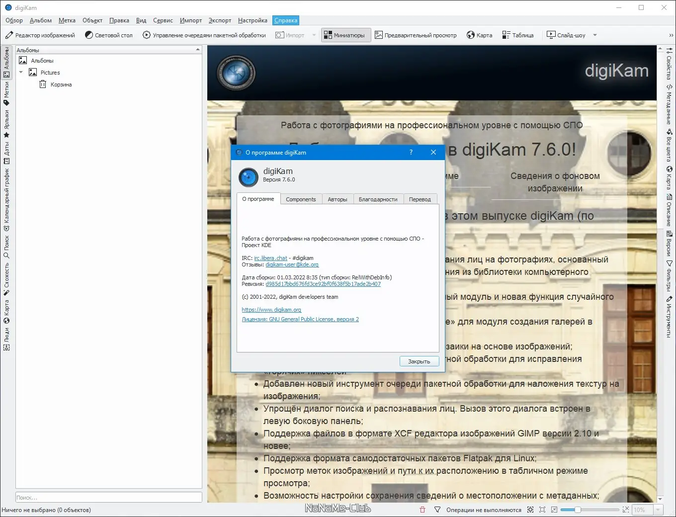Open the Albums (Альбомы) left sidebar tab

6,62
